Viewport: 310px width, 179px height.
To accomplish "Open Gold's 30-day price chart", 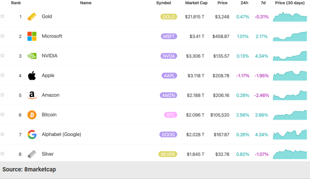I will (290, 17).
